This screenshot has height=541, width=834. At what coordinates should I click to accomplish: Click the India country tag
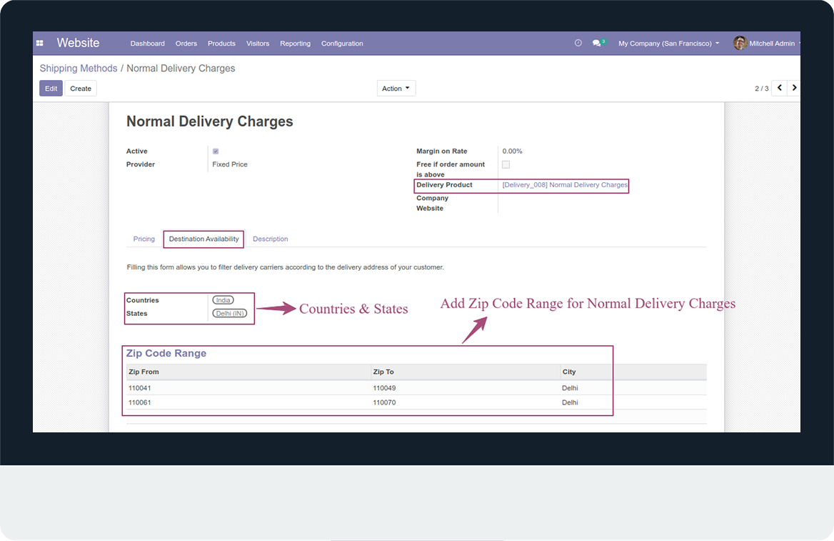click(223, 300)
